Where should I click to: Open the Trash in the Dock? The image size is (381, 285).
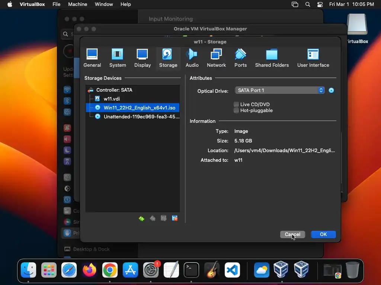[x=353, y=270]
